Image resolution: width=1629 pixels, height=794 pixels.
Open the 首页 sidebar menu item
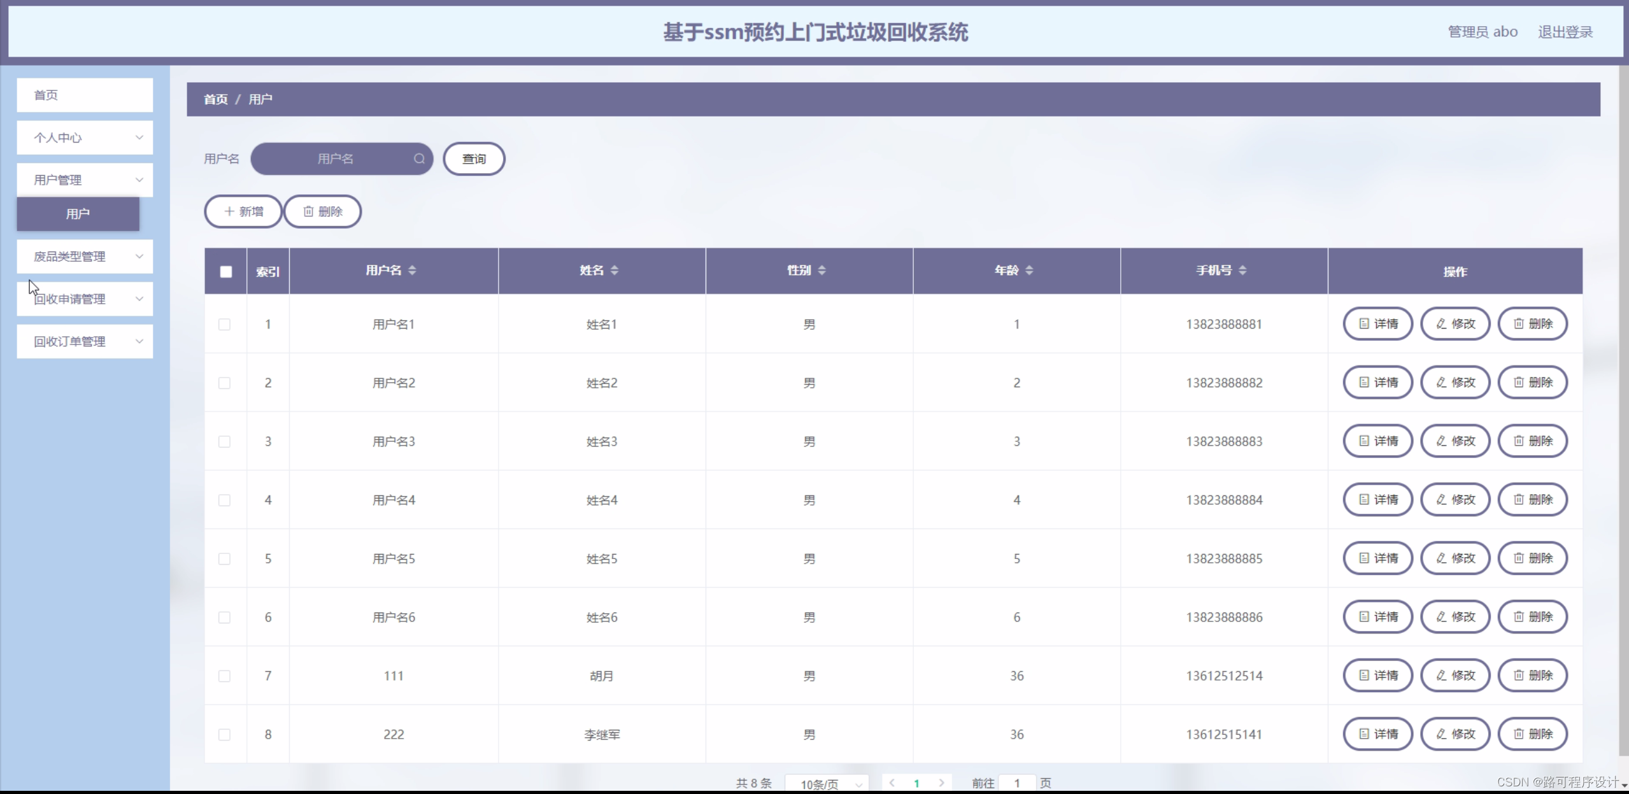(85, 96)
